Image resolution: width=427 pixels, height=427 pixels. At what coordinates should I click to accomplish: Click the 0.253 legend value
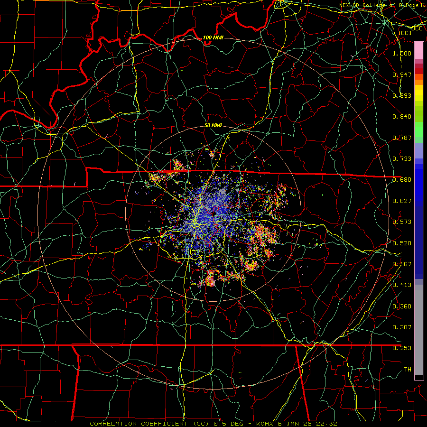[402, 348]
